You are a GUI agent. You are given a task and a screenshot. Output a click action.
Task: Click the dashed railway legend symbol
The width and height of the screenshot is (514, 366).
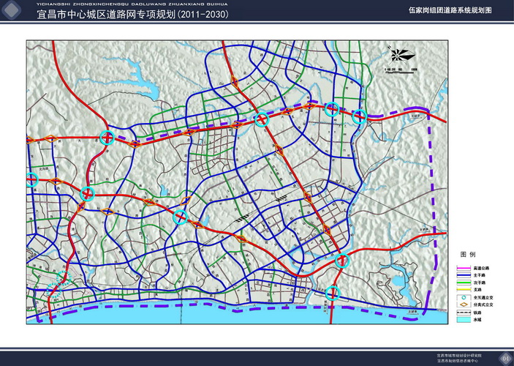[x=462, y=313]
